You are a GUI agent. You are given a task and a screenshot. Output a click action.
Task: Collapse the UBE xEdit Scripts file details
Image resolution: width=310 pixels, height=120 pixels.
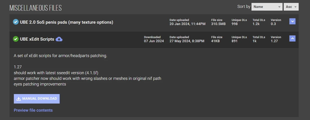tap(292, 39)
